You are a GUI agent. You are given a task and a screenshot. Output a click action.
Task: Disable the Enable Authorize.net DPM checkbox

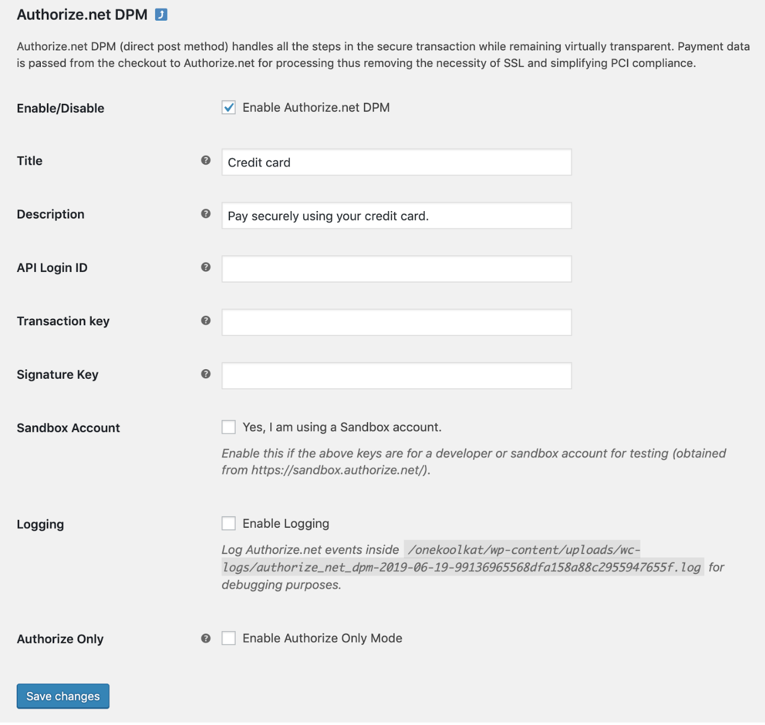click(228, 107)
